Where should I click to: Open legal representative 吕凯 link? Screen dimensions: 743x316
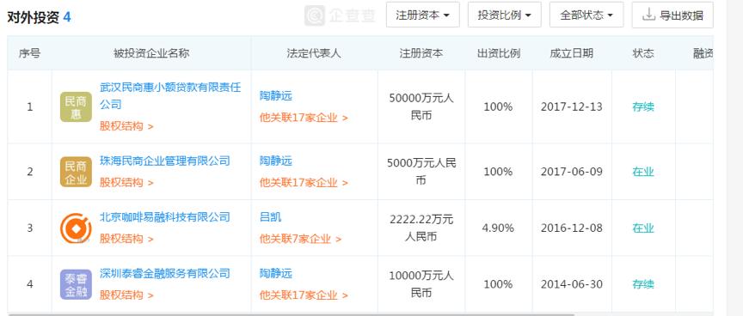[270, 217]
